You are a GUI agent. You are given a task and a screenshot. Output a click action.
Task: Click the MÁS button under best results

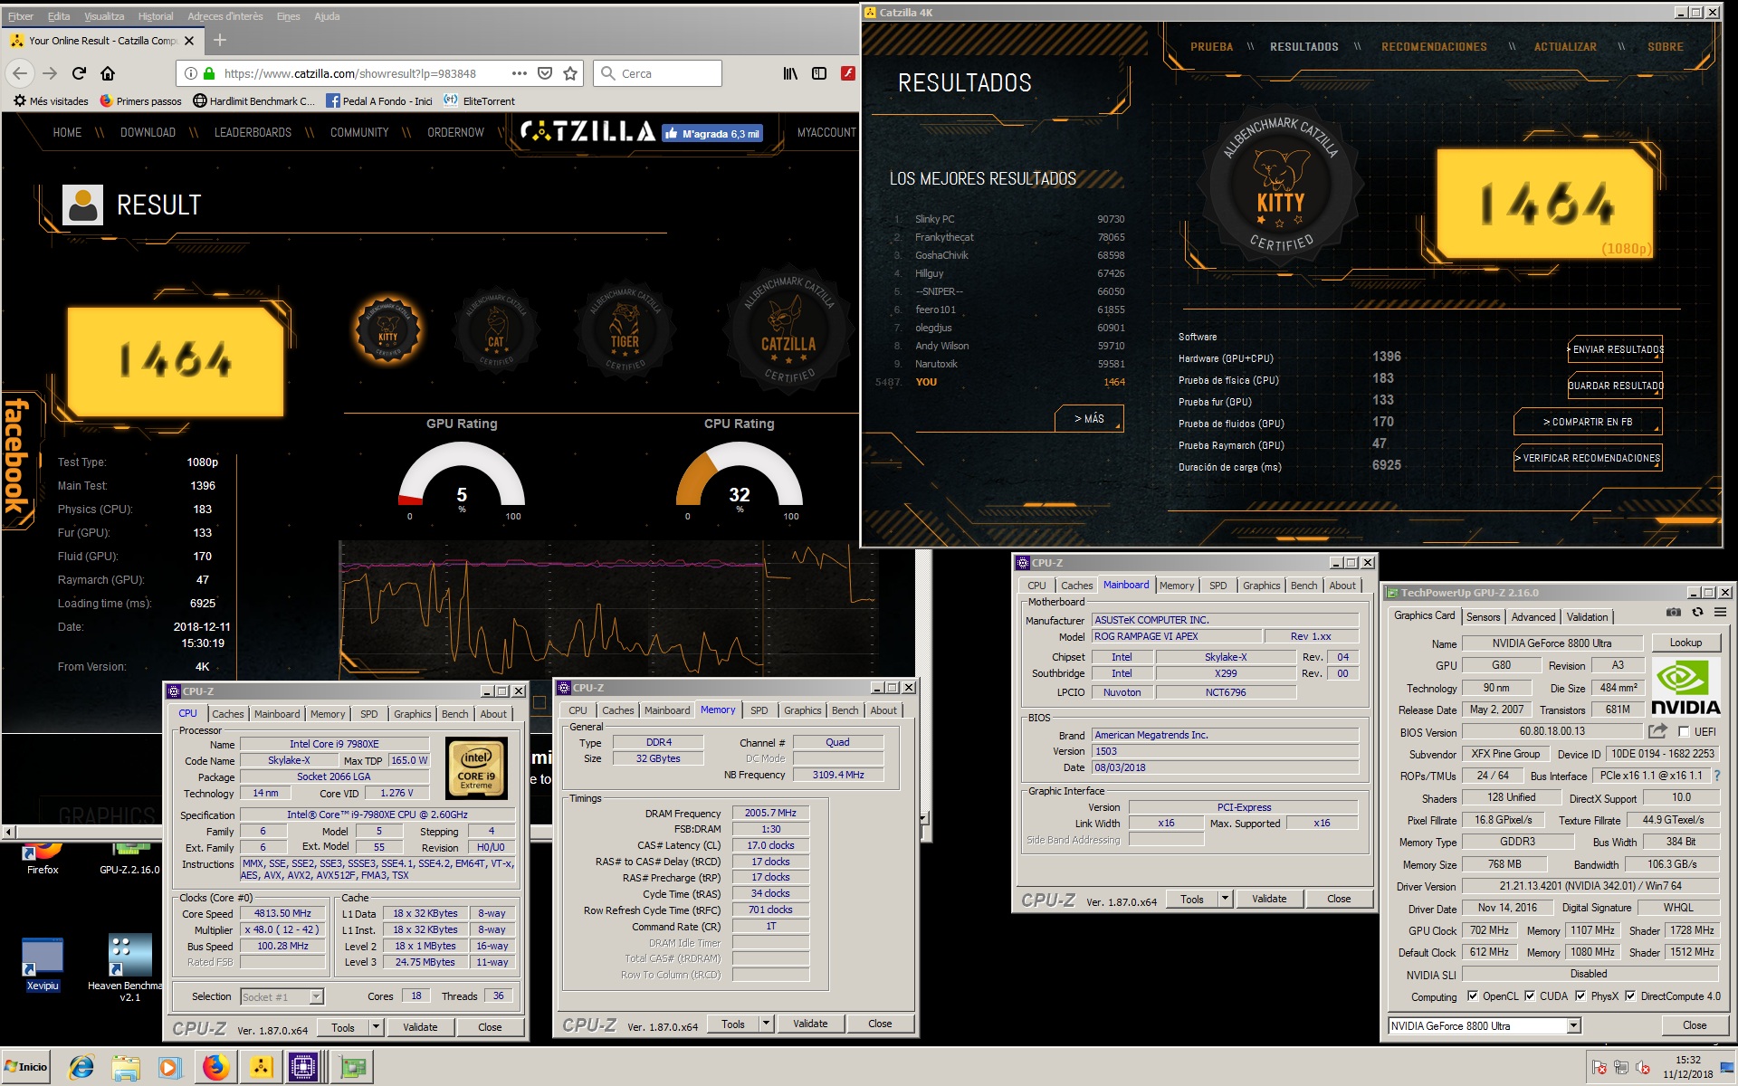[1089, 418]
